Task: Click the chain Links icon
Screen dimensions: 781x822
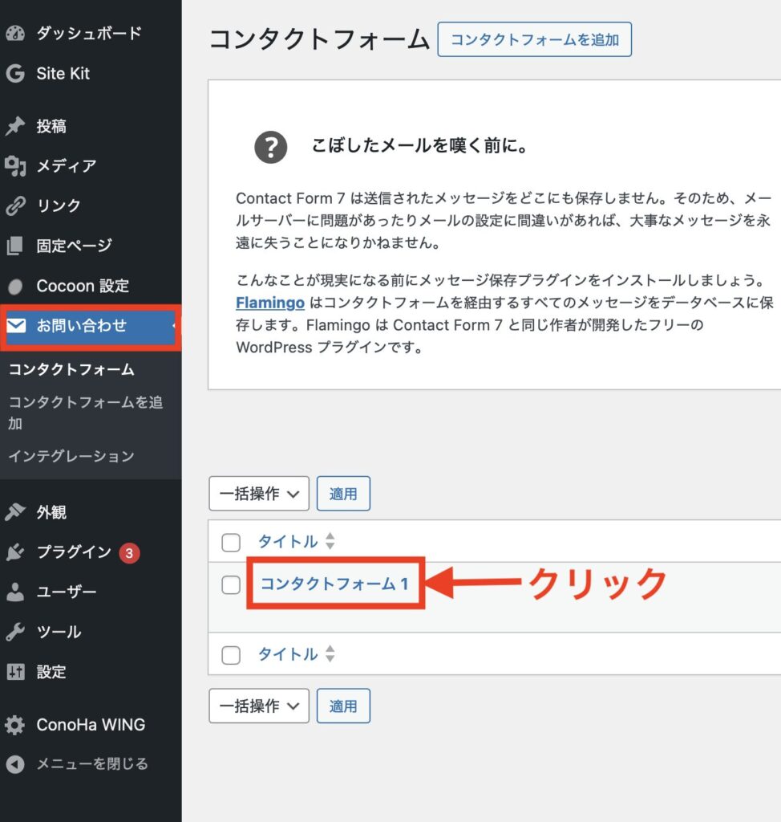Action: 15,206
